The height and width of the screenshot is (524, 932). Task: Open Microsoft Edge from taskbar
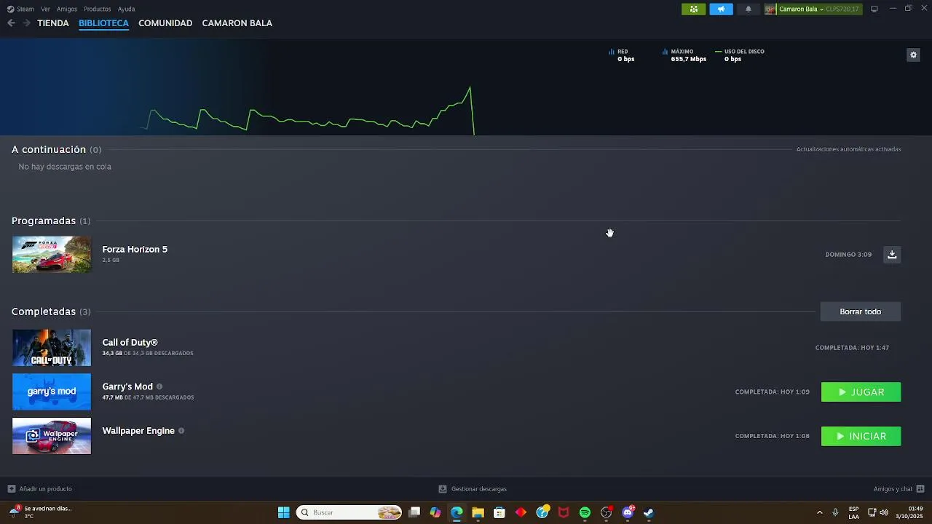pos(457,512)
